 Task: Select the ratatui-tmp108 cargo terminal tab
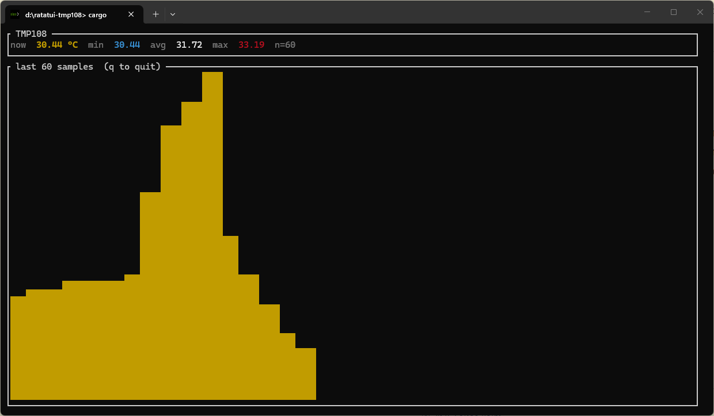tap(74, 14)
